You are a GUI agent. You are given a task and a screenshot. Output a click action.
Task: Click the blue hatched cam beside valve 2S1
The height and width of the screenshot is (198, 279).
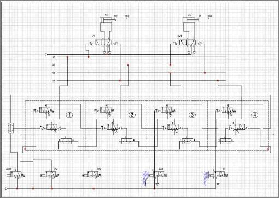click(x=145, y=179)
